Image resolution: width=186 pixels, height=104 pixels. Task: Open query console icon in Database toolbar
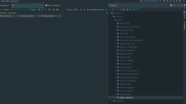[134, 10]
